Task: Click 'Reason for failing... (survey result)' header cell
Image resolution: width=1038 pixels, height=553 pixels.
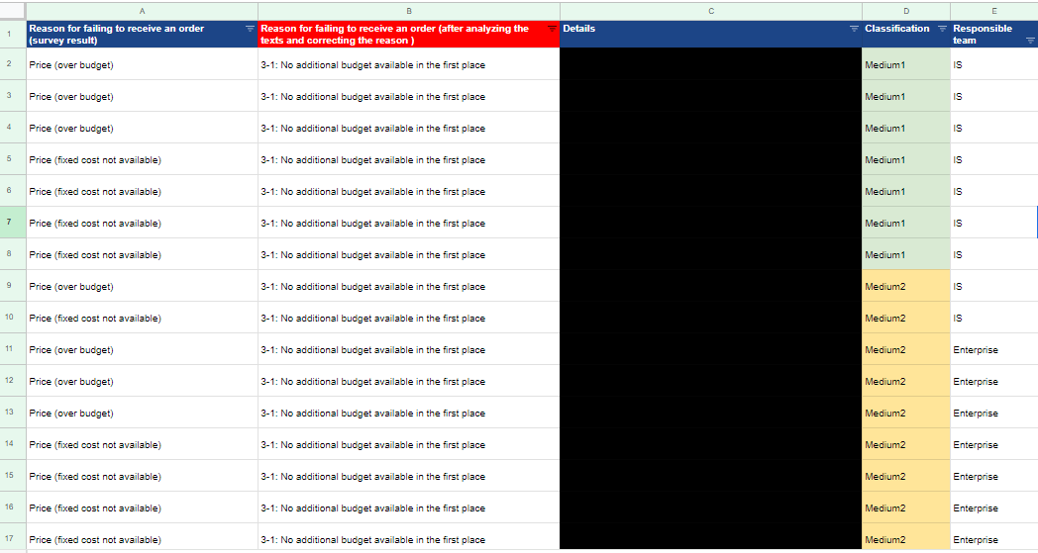Action: pos(143,35)
